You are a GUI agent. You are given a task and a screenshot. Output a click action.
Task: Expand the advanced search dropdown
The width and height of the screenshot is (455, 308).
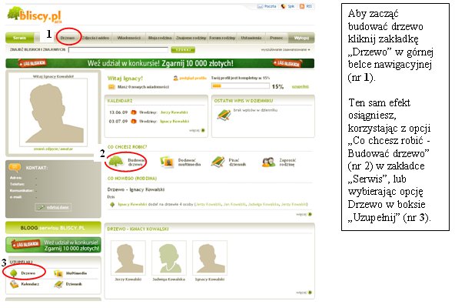coord(285,50)
